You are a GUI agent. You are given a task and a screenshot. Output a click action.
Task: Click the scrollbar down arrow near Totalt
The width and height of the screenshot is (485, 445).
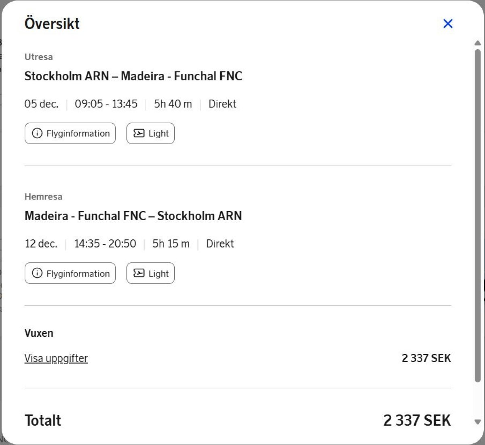pos(477,422)
